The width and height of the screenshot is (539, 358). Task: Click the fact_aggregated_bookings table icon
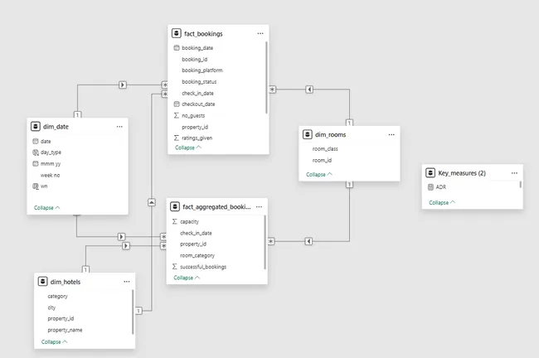(175, 206)
